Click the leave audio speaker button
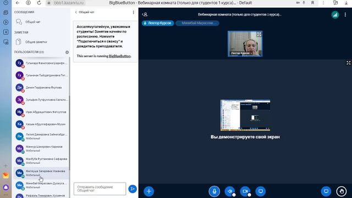 [229, 191]
